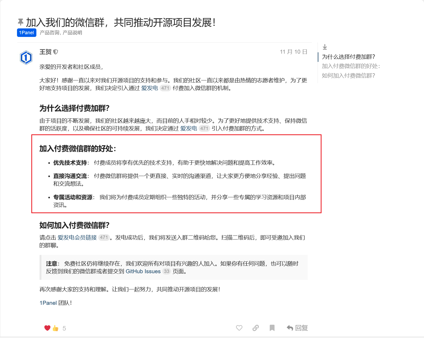Click the 471 badge after 爱发电会员链接
Viewport: 424px width, 338px height.
click(104, 237)
